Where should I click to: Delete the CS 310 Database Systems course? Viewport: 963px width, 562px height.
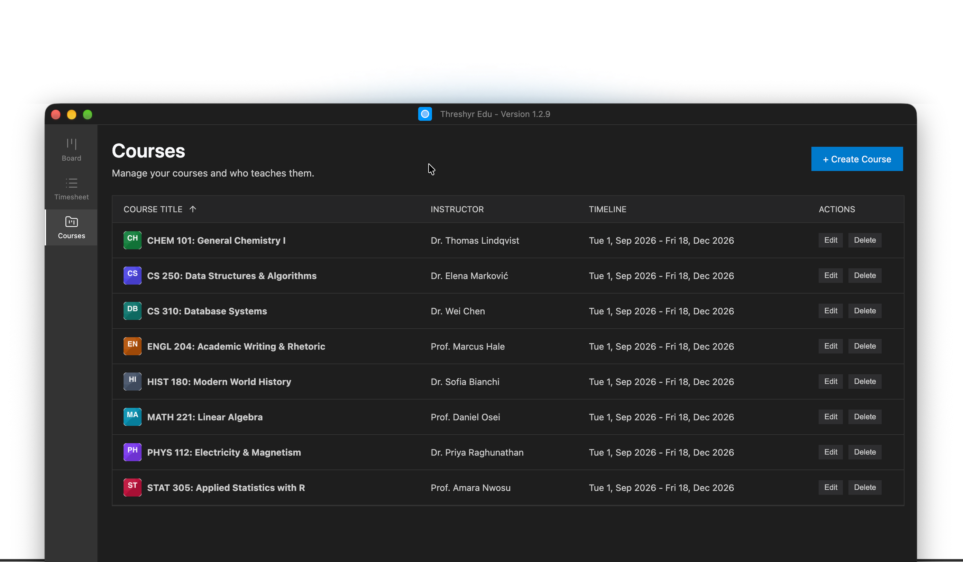[865, 311]
